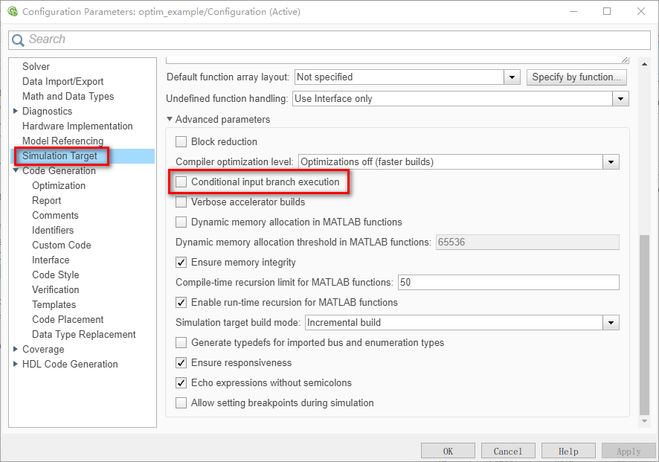Screen dimensions: 659x462
Task: Enable the Block reduction checkbox
Action: pyautogui.click(x=181, y=141)
